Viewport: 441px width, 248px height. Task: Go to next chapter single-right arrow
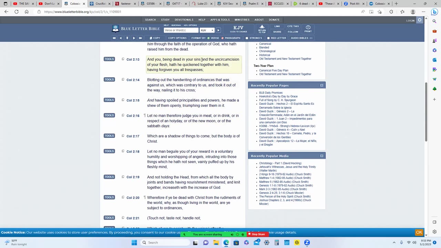coord(134,38)
